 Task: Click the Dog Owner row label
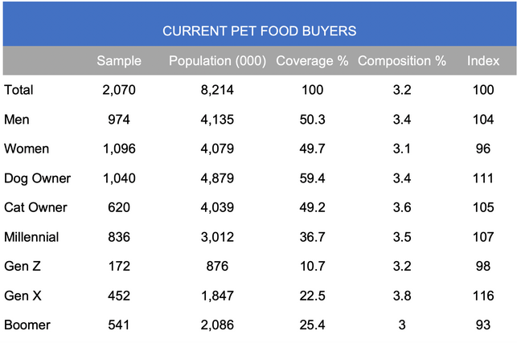pos(37,178)
